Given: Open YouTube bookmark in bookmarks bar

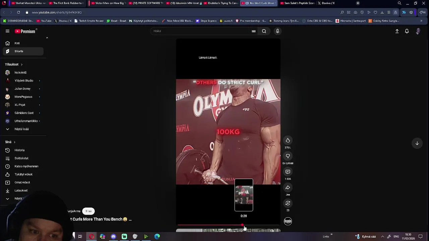Looking at the screenshot, I should pyautogui.click(x=44, y=21).
